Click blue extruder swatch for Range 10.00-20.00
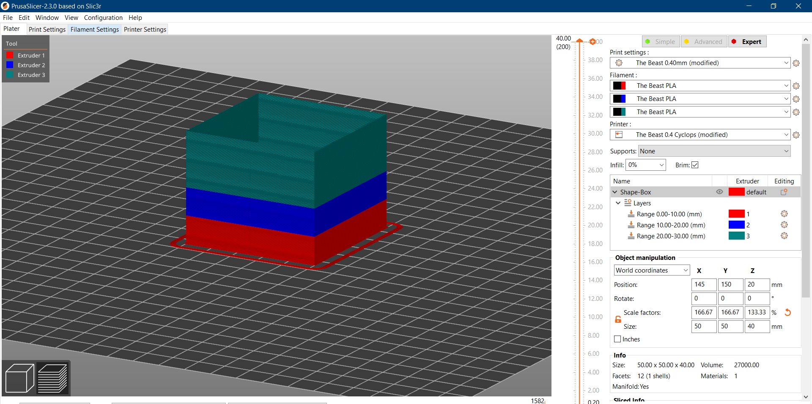Image resolution: width=812 pixels, height=404 pixels. click(736, 225)
